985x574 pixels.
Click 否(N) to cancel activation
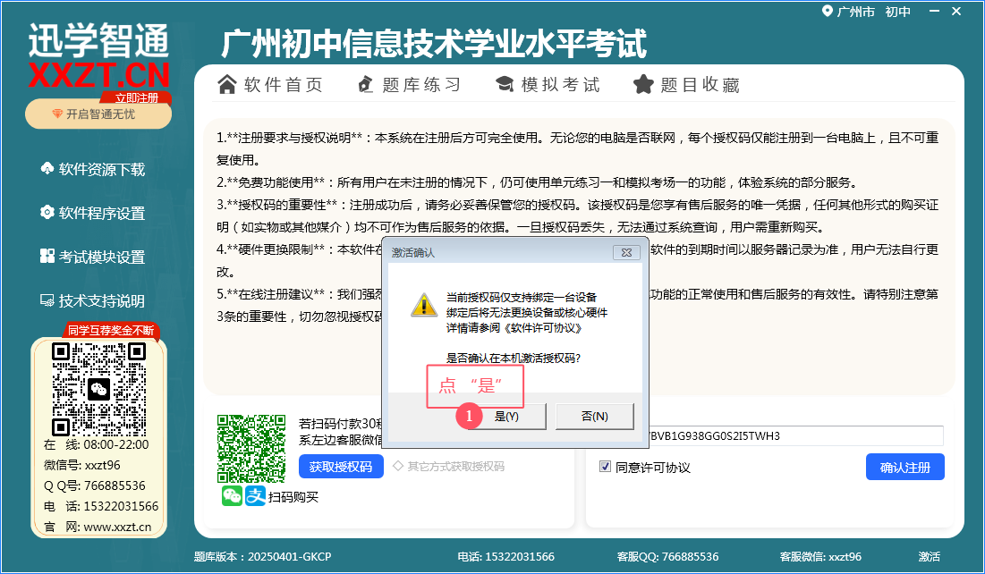tap(595, 417)
